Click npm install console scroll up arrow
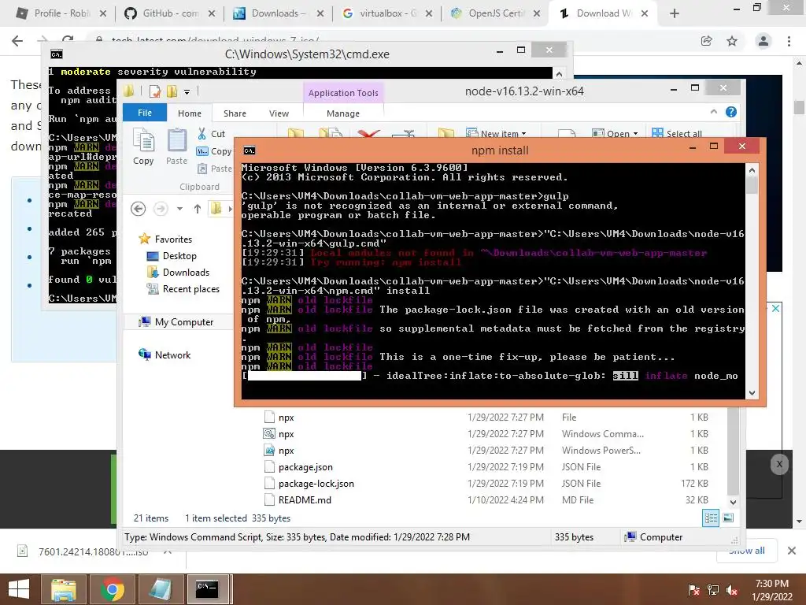 coord(752,170)
